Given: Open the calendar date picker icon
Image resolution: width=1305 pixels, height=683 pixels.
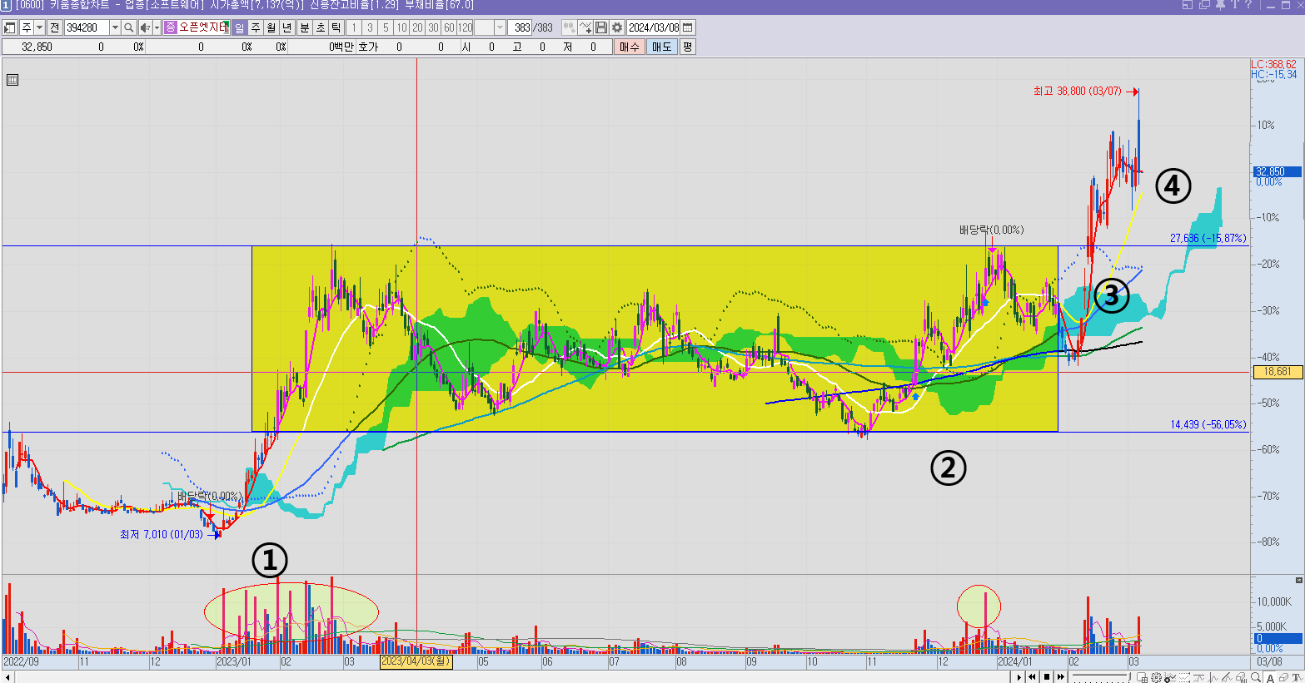Looking at the screenshot, I should (x=687, y=27).
